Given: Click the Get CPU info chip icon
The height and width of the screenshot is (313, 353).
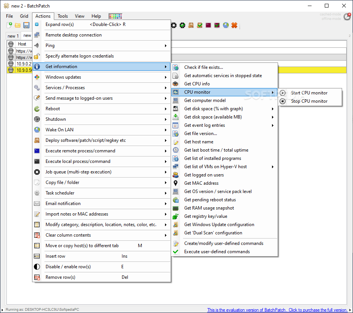Looking at the screenshot, I should [x=176, y=84].
